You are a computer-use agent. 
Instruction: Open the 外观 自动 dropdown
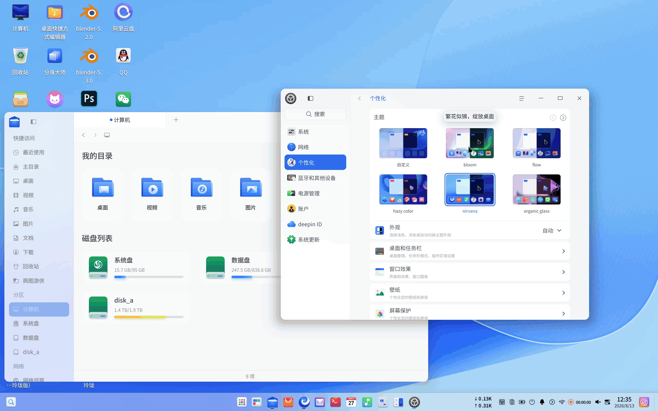click(x=552, y=230)
